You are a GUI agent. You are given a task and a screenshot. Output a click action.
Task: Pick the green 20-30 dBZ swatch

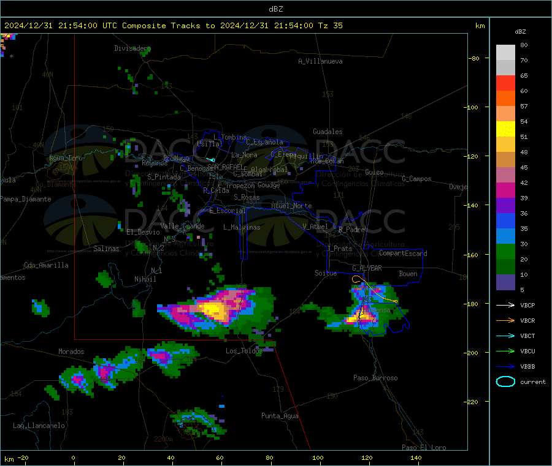(x=505, y=252)
